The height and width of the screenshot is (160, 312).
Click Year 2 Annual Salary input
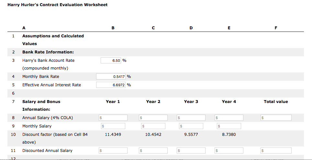153,118
